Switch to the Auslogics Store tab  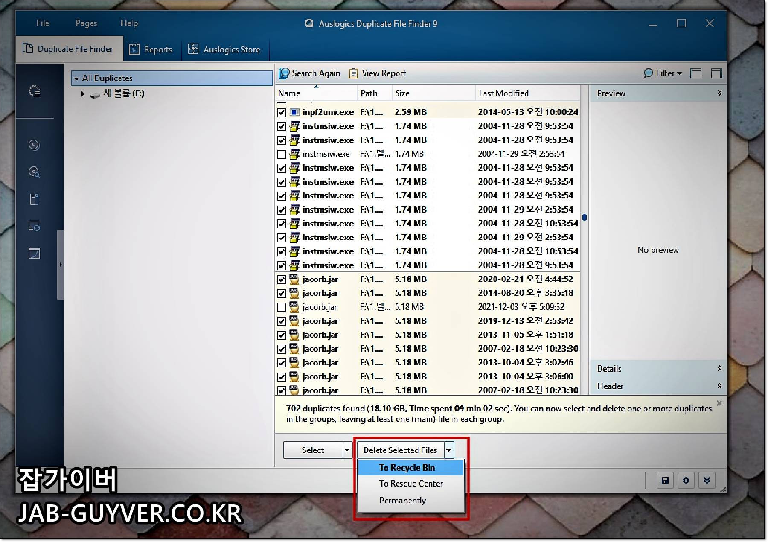pos(224,50)
